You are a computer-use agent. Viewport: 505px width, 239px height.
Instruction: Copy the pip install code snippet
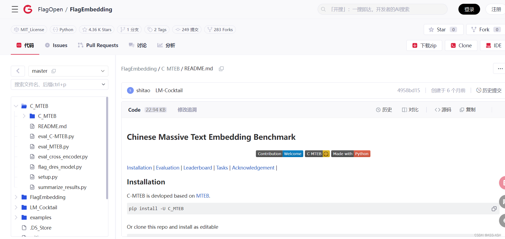pyautogui.click(x=494, y=209)
